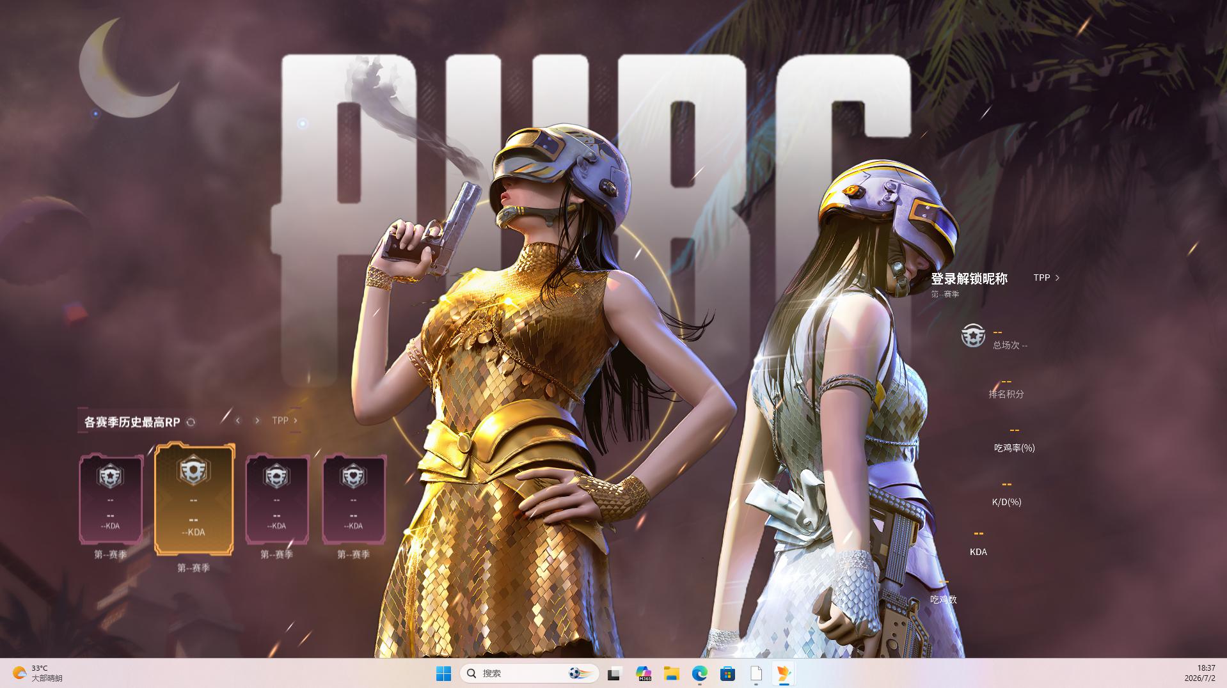Click the 排名积分 stat label
This screenshot has width=1227, height=688.
pos(1006,394)
